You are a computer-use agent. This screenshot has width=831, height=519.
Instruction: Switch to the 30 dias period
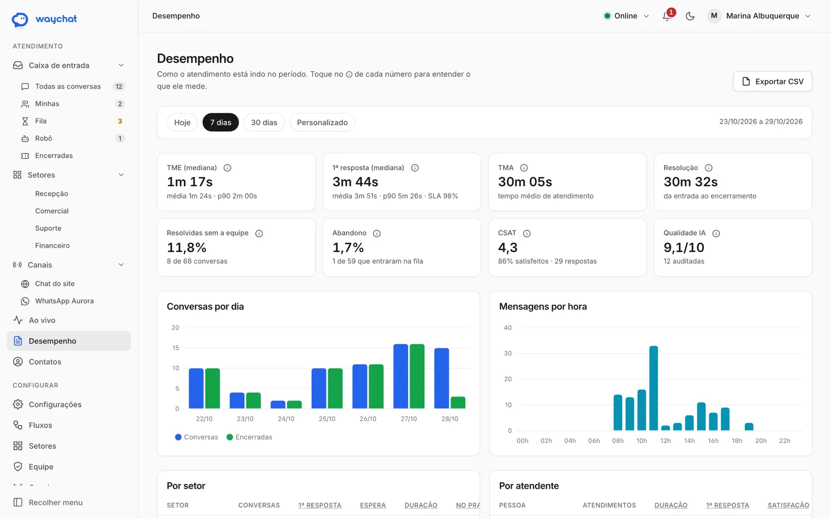(264, 122)
